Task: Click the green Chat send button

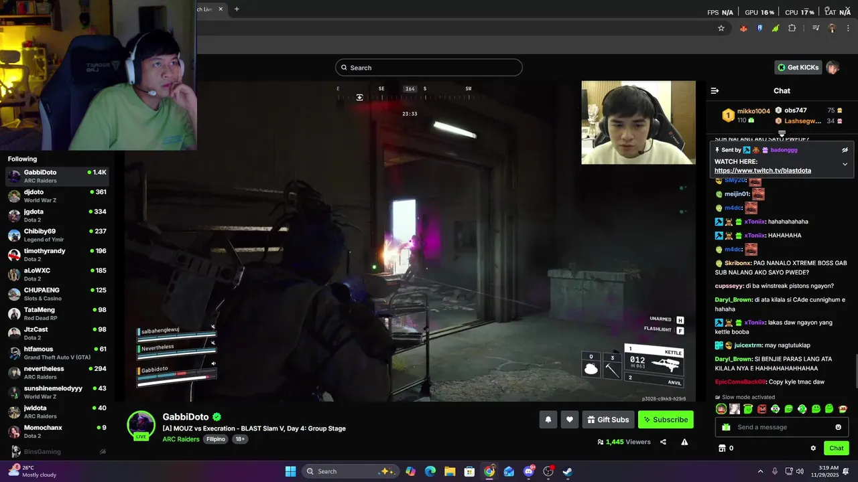Action: 837,448
